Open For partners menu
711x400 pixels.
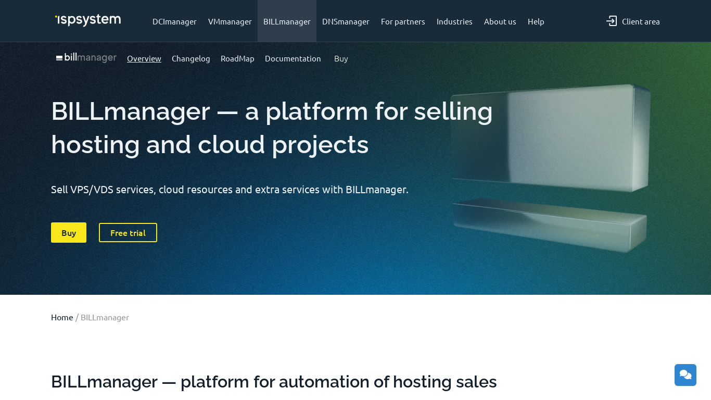point(403,21)
